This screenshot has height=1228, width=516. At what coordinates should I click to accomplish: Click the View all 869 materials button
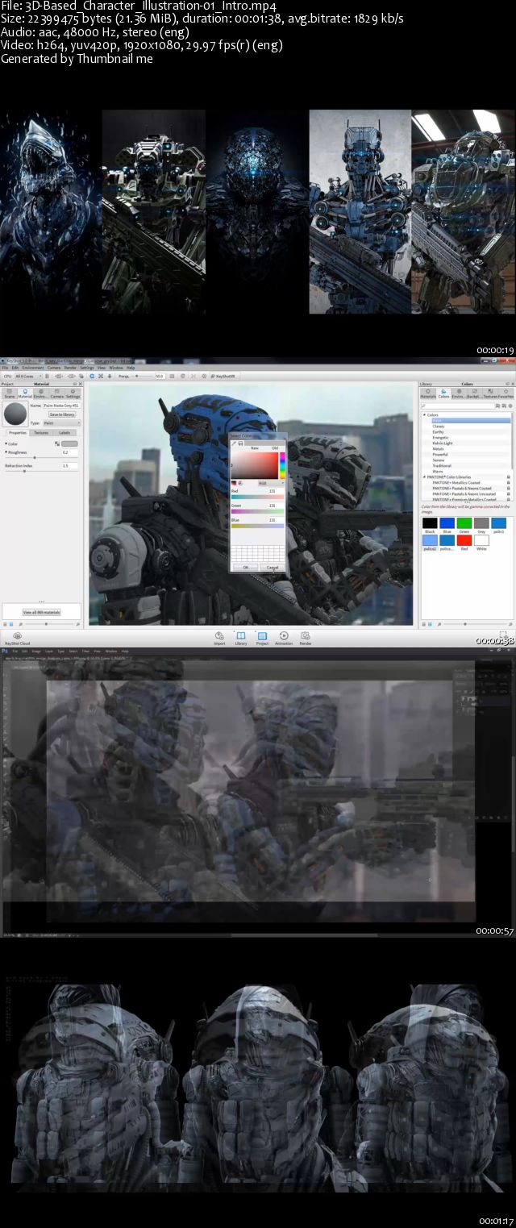[x=41, y=612]
